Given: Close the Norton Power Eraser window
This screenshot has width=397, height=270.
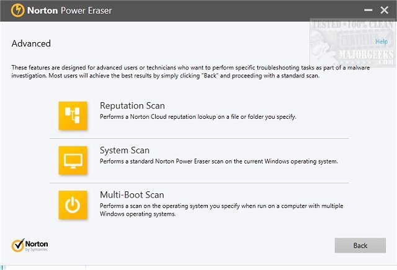Looking at the screenshot, I should [384, 11].
